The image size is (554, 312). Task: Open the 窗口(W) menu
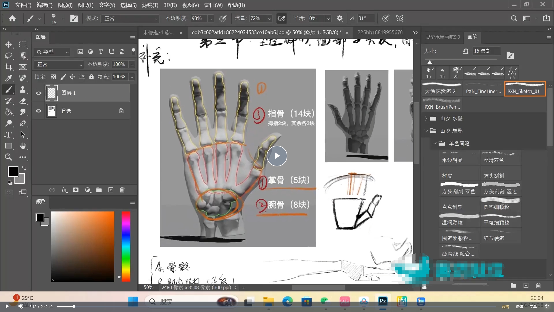click(x=213, y=5)
